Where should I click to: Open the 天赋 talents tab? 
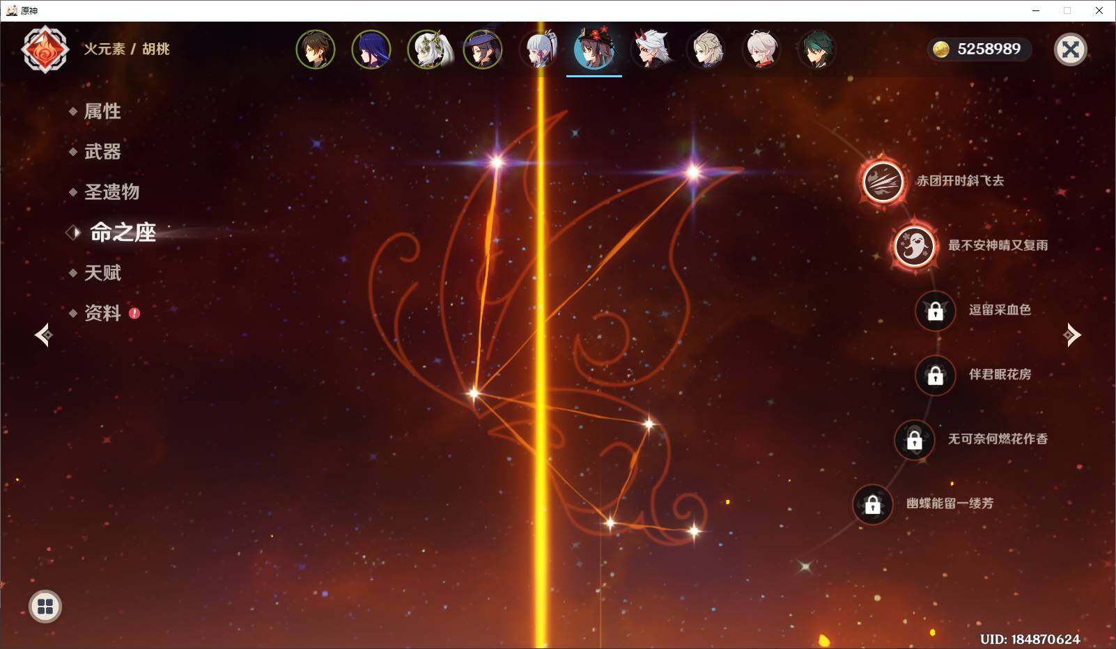click(102, 273)
